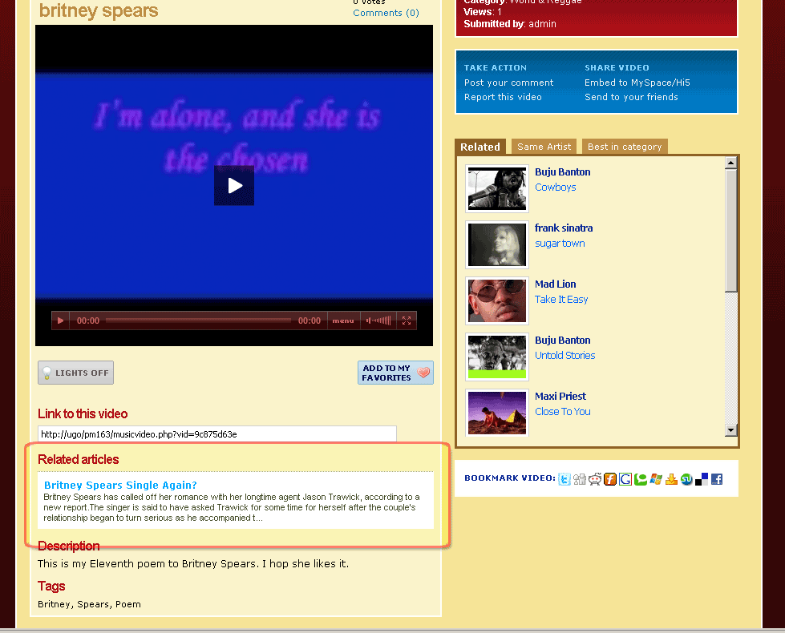Viewport: 785px width, 633px height.
Task: Open Maxi Priest video thumbnail
Action: [x=497, y=412]
